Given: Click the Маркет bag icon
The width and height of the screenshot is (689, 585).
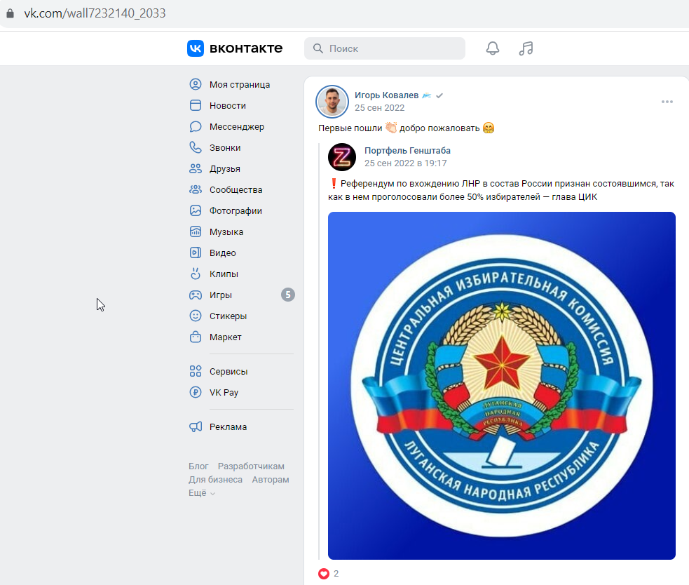Looking at the screenshot, I should click(x=196, y=337).
